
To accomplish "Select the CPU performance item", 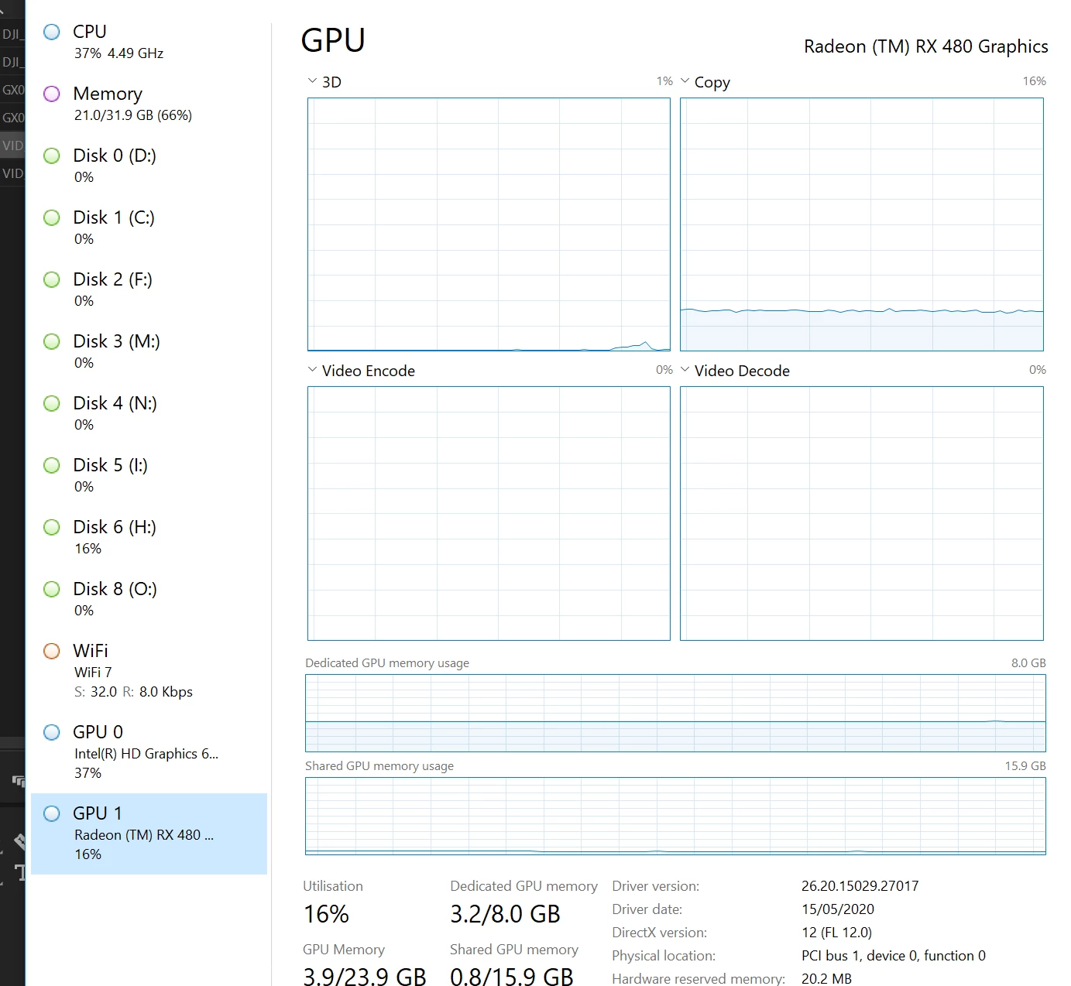I will [149, 43].
